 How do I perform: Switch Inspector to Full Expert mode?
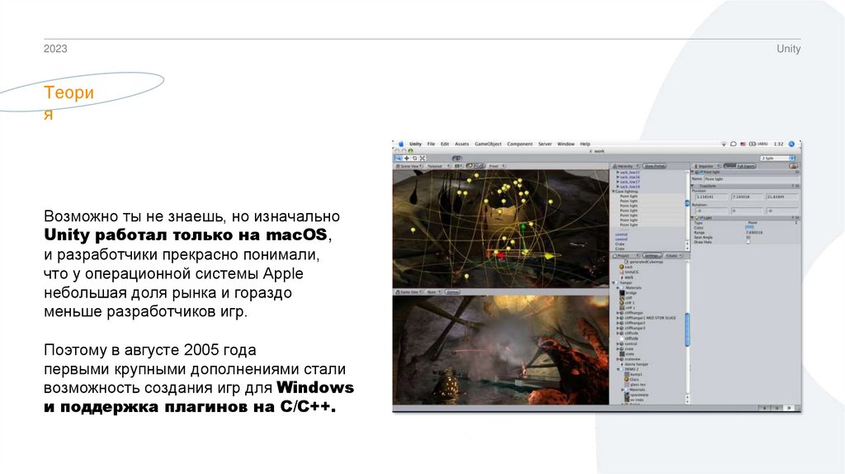click(x=746, y=166)
